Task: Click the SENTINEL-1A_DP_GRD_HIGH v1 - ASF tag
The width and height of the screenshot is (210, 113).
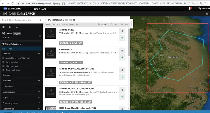Action: [75, 82]
